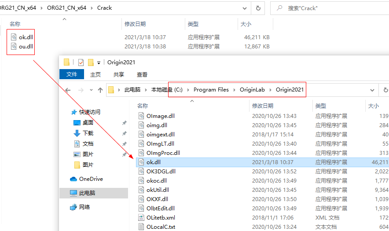Open address history dropdown in Crack window
The height and width of the screenshot is (231, 389).
pos(245,8)
